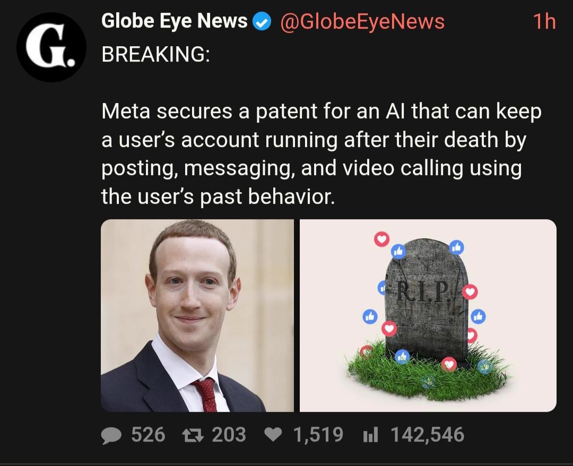The height and width of the screenshot is (466, 573).
Task: Tap the reply speech bubble icon
Action: click(x=111, y=436)
